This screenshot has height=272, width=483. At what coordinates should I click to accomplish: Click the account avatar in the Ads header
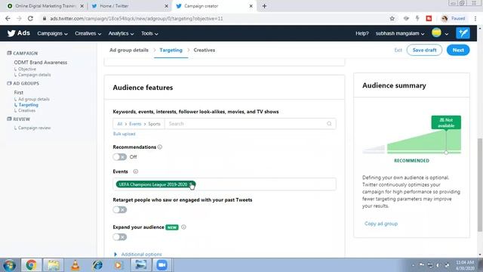click(x=436, y=32)
